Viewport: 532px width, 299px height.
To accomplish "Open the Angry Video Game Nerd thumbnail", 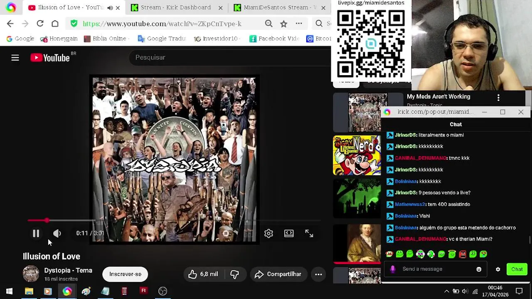I will pyautogui.click(x=357, y=155).
